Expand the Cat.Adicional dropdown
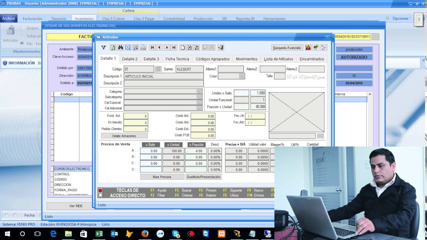This screenshot has width=427, height=240. pyautogui.click(x=199, y=108)
